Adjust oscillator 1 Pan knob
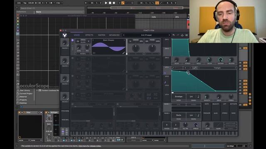Image resolution: width=266 pixels, height=149 pixels. click(87, 47)
